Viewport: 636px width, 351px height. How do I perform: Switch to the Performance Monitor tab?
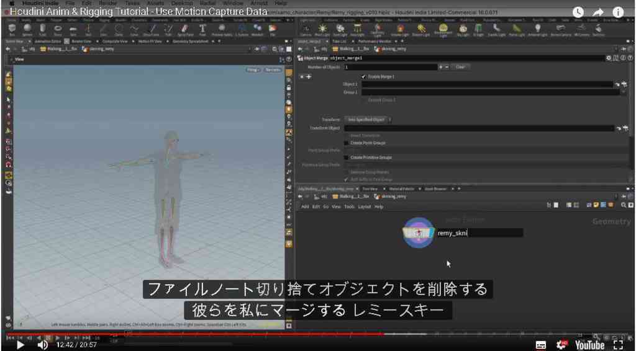click(375, 42)
